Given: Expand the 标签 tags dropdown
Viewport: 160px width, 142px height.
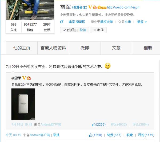Looking at the screenshot, I should pyautogui.click(x=142, y=22).
